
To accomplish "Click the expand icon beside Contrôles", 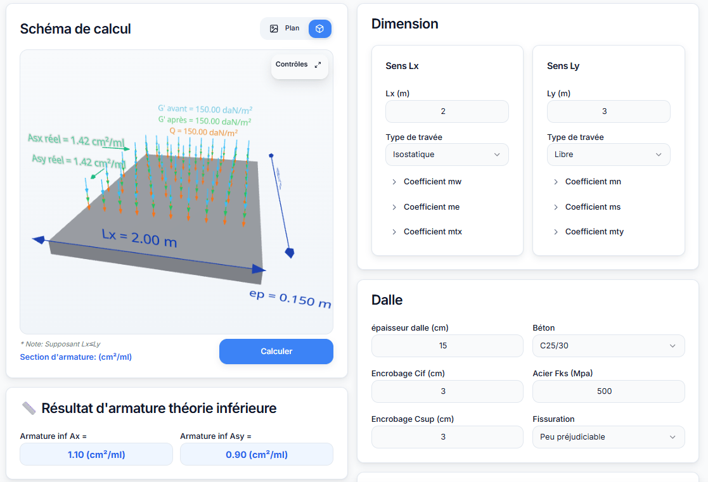I will click(x=318, y=65).
